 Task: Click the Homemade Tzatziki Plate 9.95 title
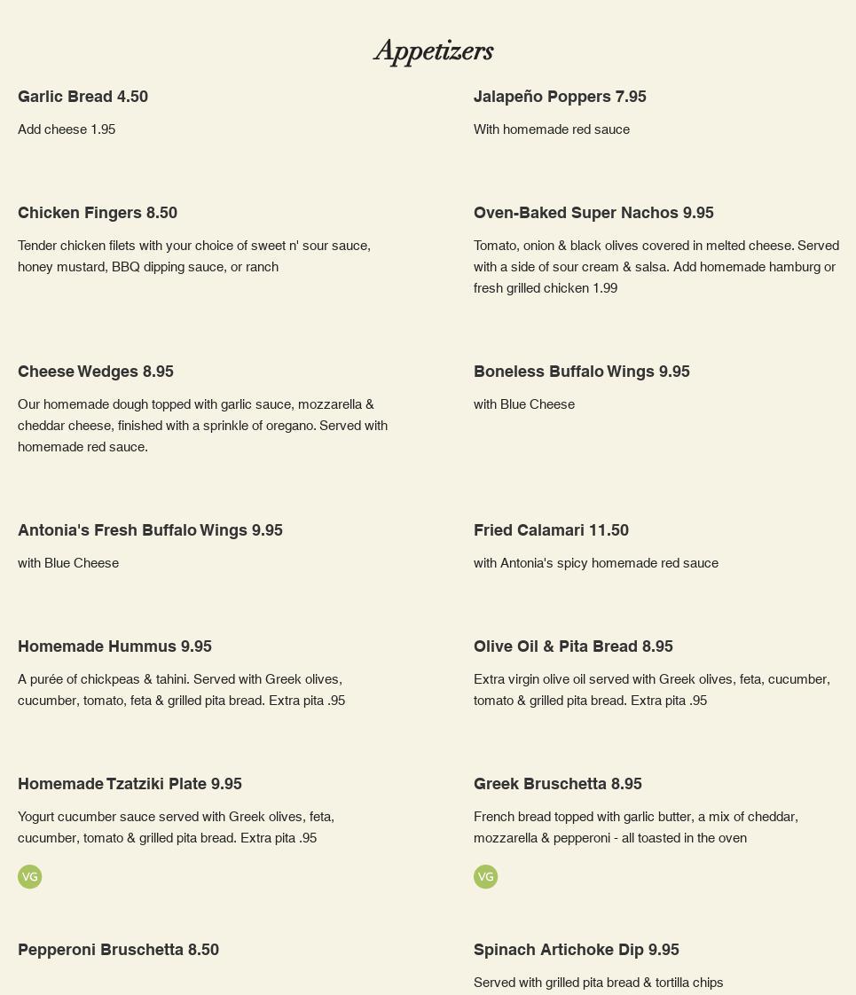click(x=130, y=784)
